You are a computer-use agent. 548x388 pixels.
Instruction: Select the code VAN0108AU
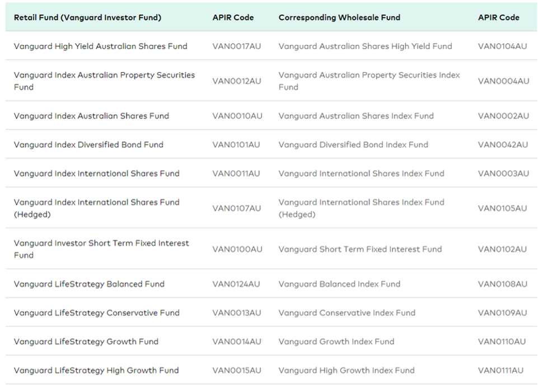(x=503, y=284)
